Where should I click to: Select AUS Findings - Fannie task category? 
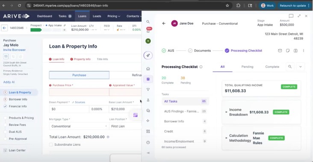pyautogui.click(x=185, y=111)
